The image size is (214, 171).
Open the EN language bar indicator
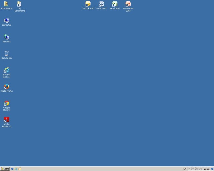coord(185,169)
